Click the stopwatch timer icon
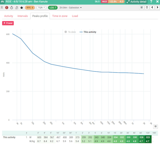 coord(12,7)
